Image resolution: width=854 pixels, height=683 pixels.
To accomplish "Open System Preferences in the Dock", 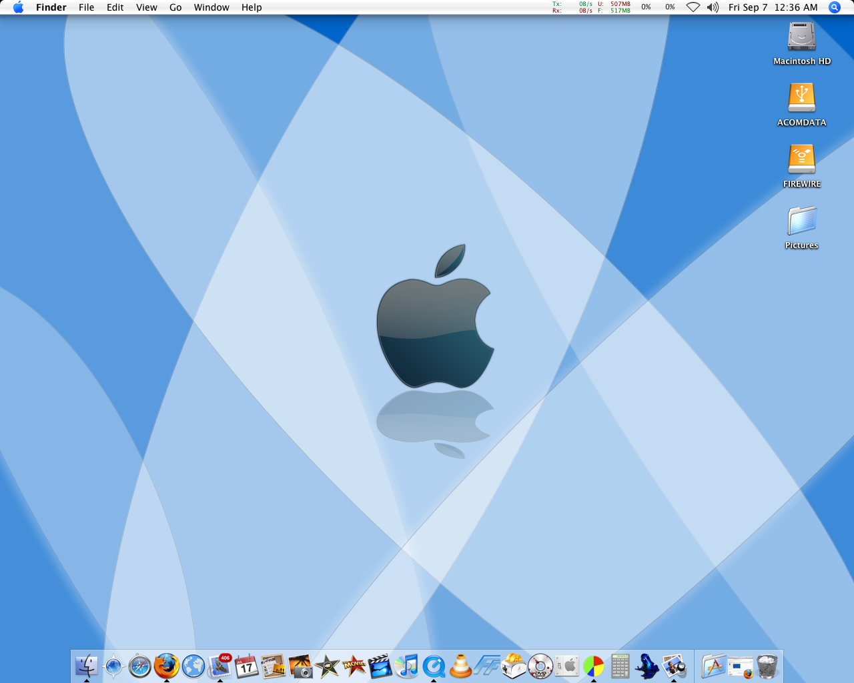I will (x=567, y=666).
